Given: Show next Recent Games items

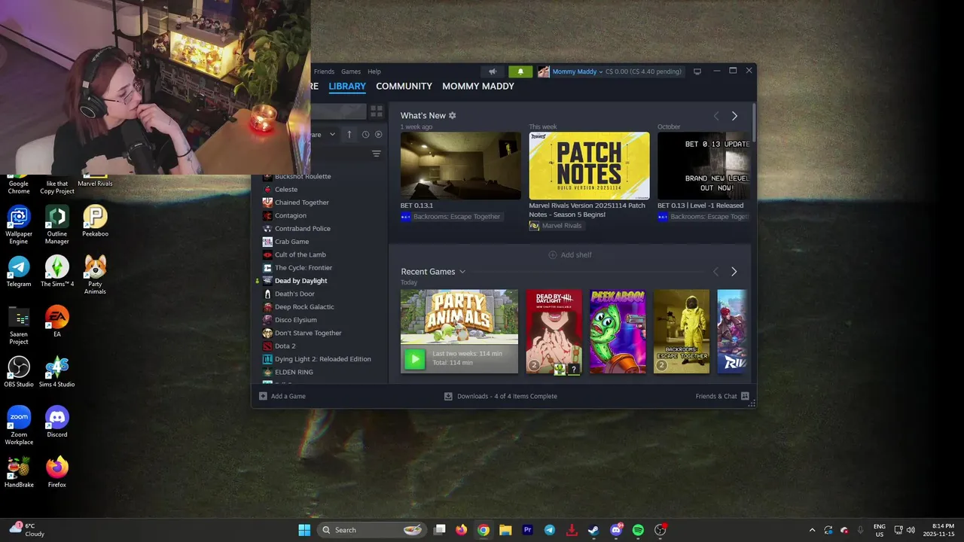Looking at the screenshot, I should tap(734, 272).
